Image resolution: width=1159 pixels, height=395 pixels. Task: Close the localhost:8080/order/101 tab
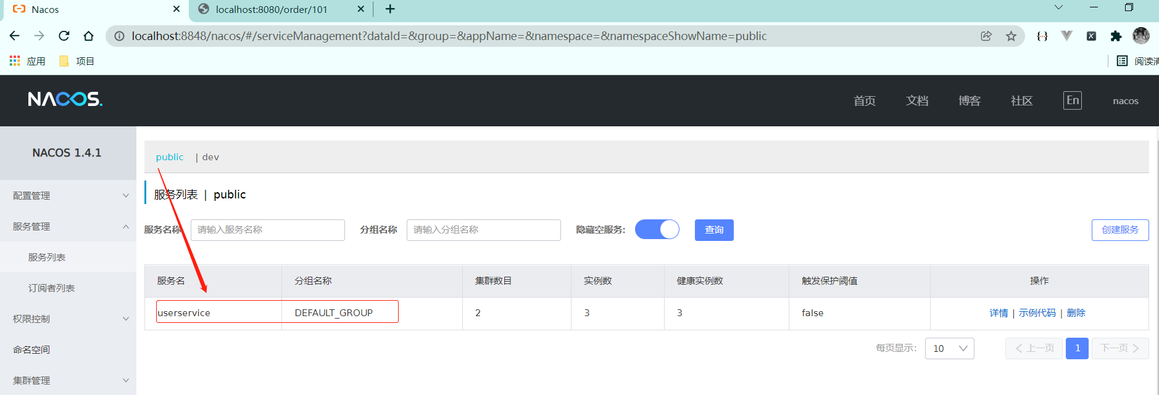tap(361, 9)
